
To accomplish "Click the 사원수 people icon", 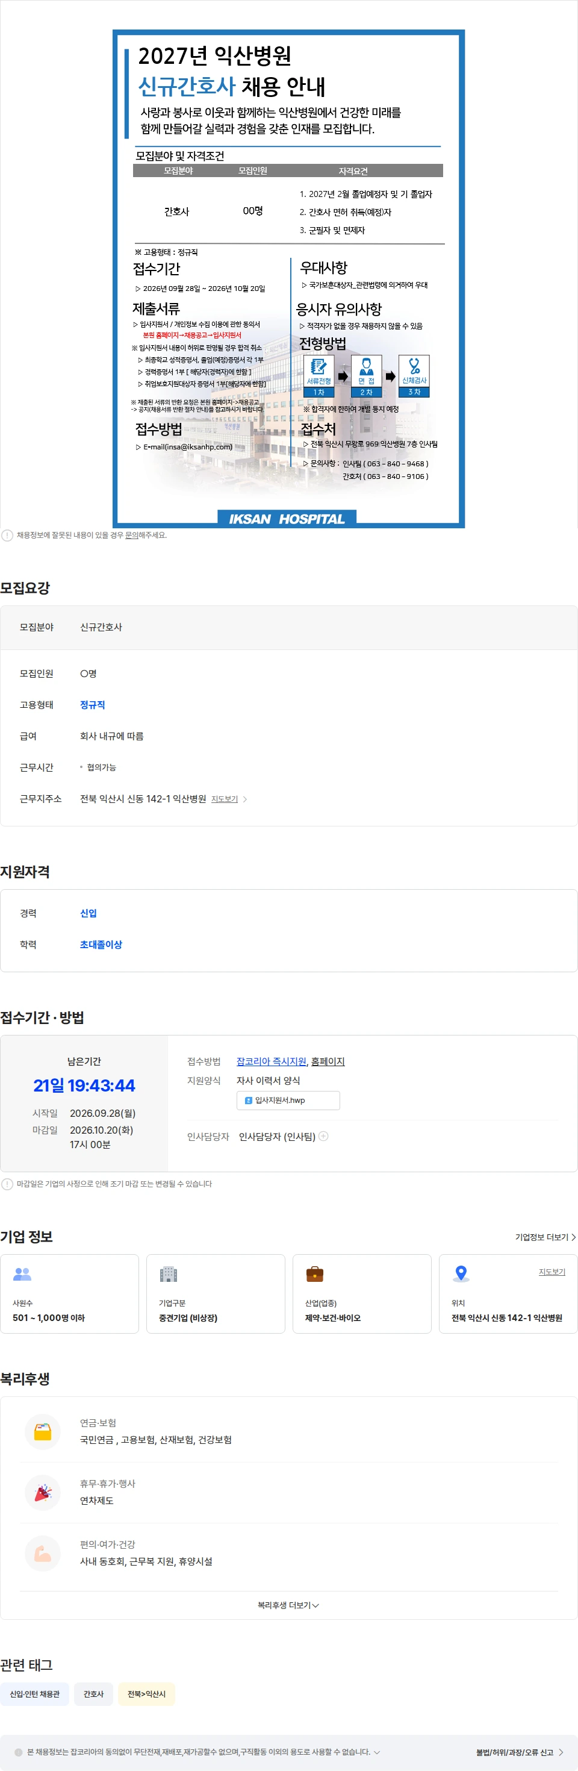I will (x=23, y=1274).
